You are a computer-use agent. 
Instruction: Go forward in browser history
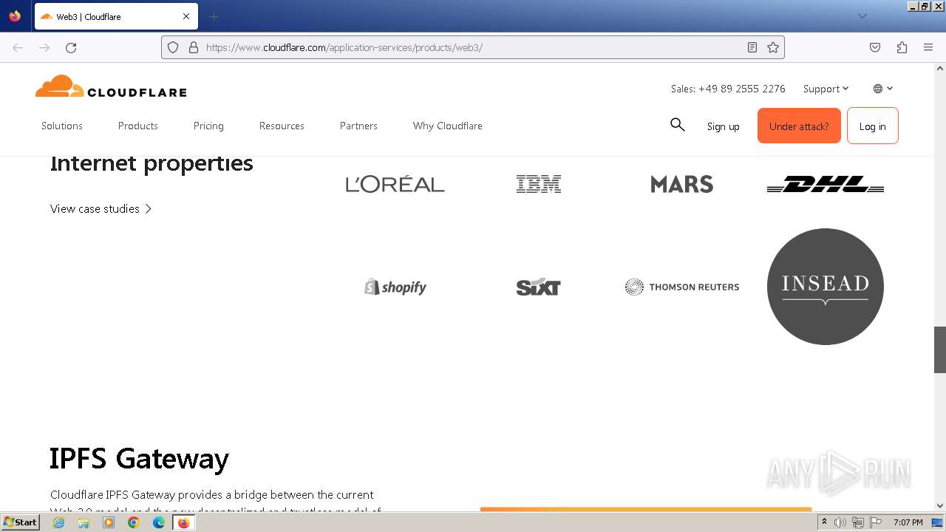[44, 47]
